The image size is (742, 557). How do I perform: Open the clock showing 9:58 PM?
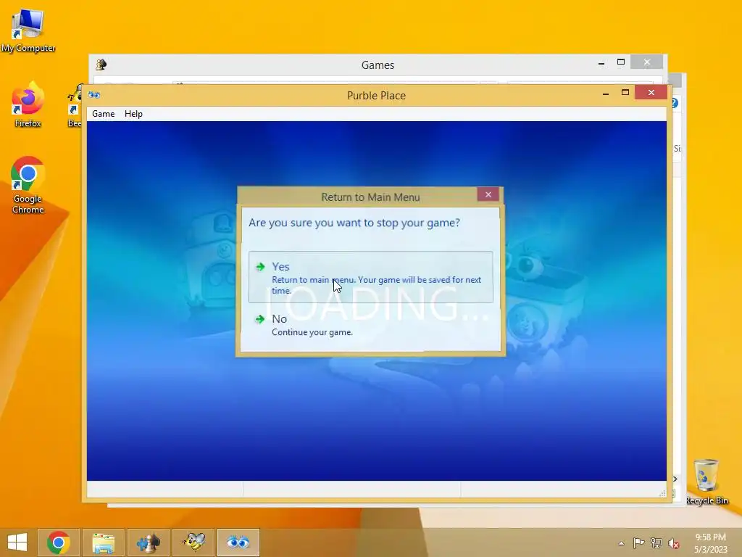(710, 543)
